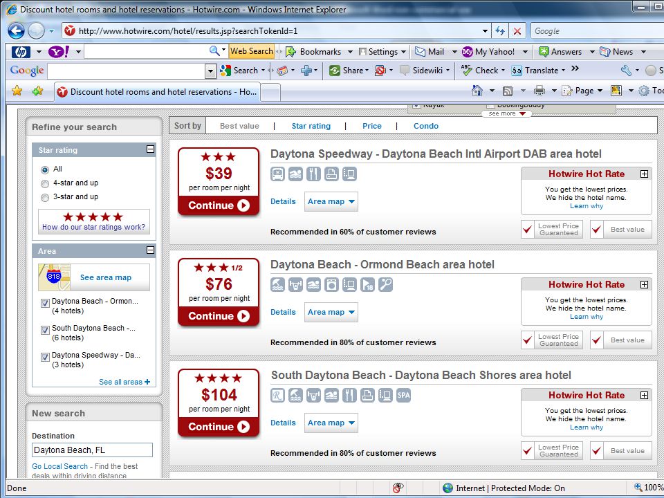Click the Add to Favorites icon
The height and width of the screenshot is (498, 664).
37,91
